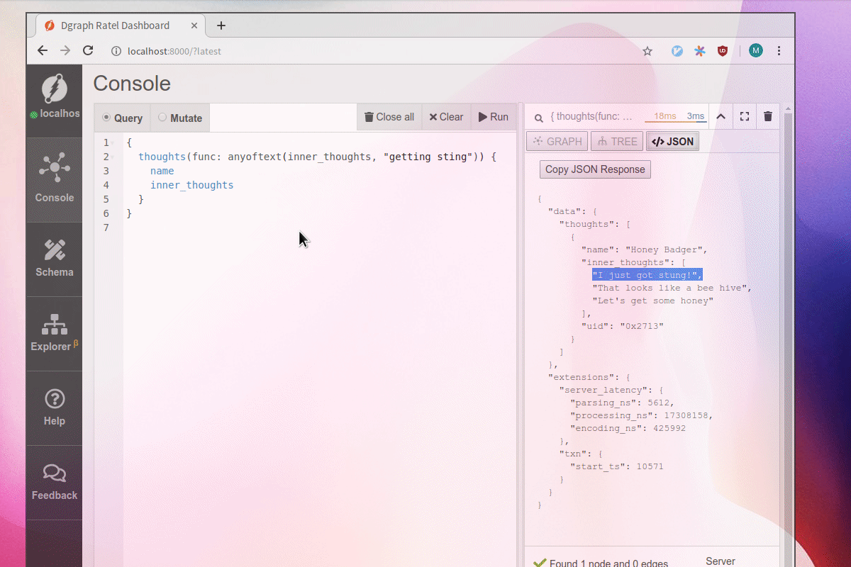Open the uBlock Origin extension
This screenshot has height=567, width=851.
tap(723, 51)
